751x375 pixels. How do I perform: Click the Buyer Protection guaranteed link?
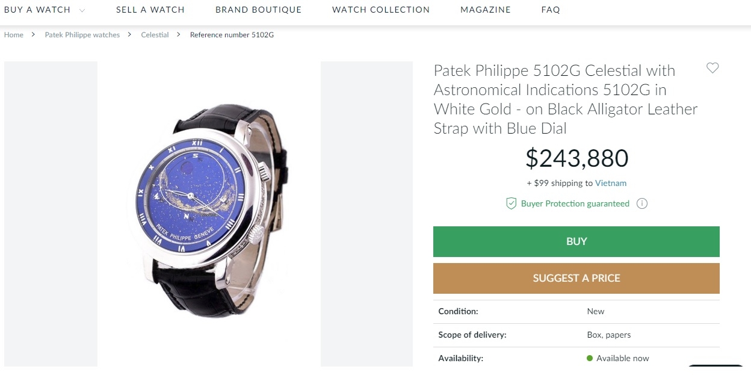coord(575,203)
